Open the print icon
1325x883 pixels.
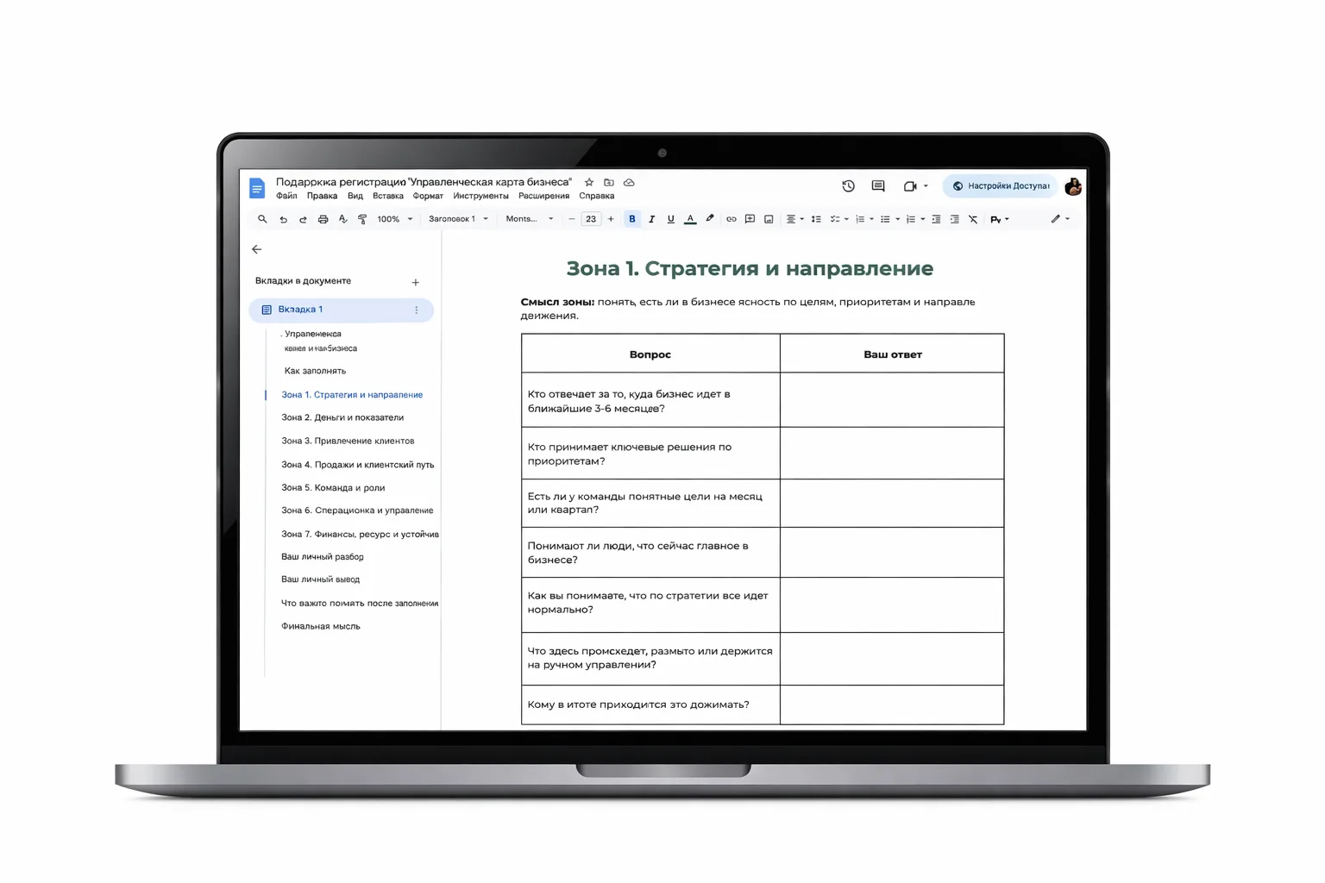(323, 219)
